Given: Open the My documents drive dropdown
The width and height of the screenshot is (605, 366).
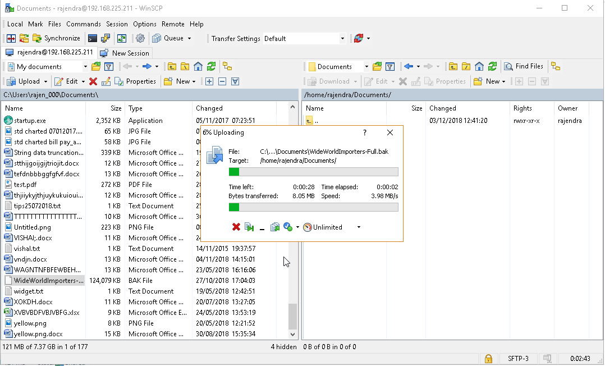Looking at the screenshot, I should pyautogui.click(x=85, y=67).
